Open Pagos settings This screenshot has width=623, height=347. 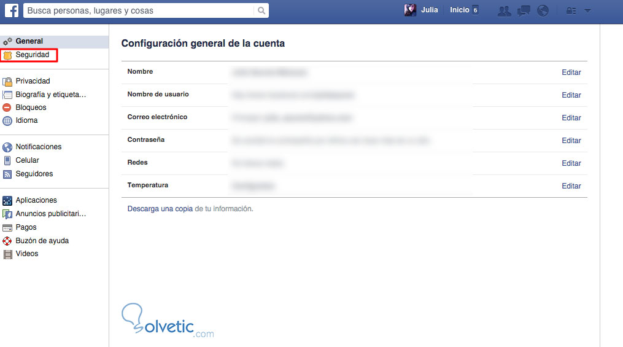click(26, 227)
